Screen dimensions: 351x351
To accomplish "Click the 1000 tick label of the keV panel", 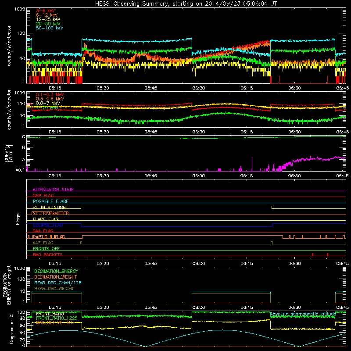I will click(x=20, y=9).
